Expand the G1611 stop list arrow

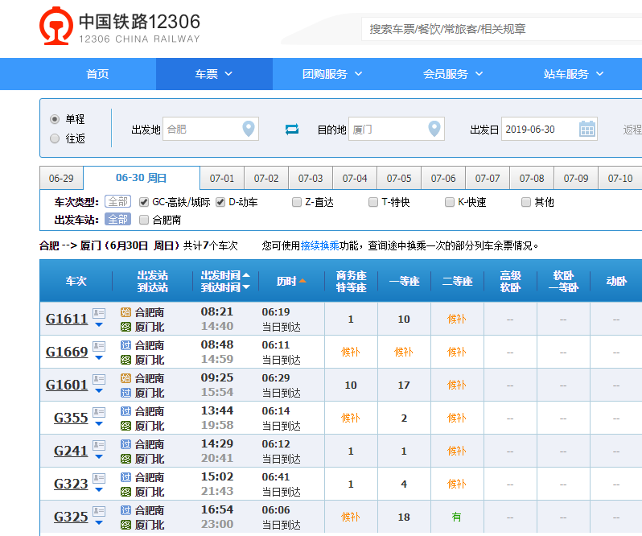[99, 324]
